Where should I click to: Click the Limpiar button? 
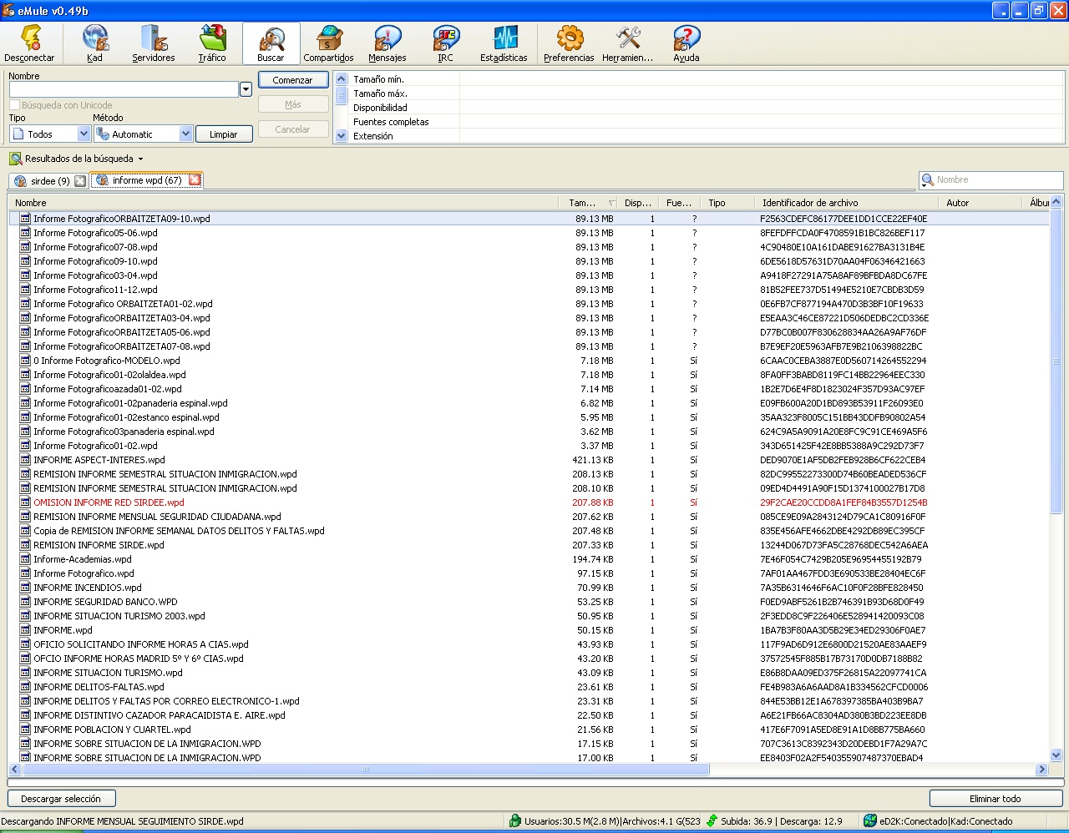click(224, 134)
